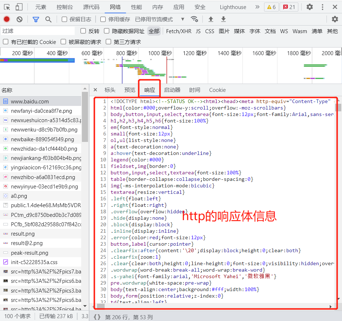Image resolution: width=342 pixels, height=321 pixels.
Task: Check 第三方请求 option
Action: 108,41
